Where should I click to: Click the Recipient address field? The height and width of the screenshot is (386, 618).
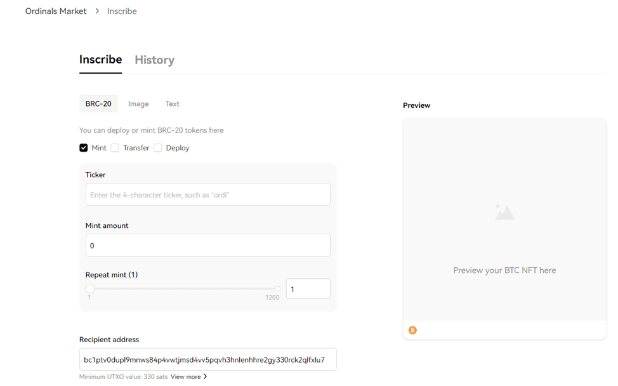click(207, 359)
